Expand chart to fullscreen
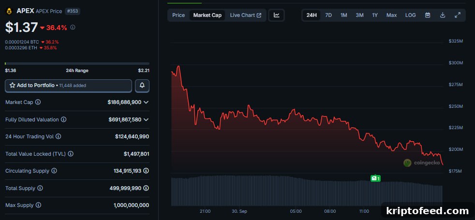The height and width of the screenshot is (220, 475). tap(458, 15)
